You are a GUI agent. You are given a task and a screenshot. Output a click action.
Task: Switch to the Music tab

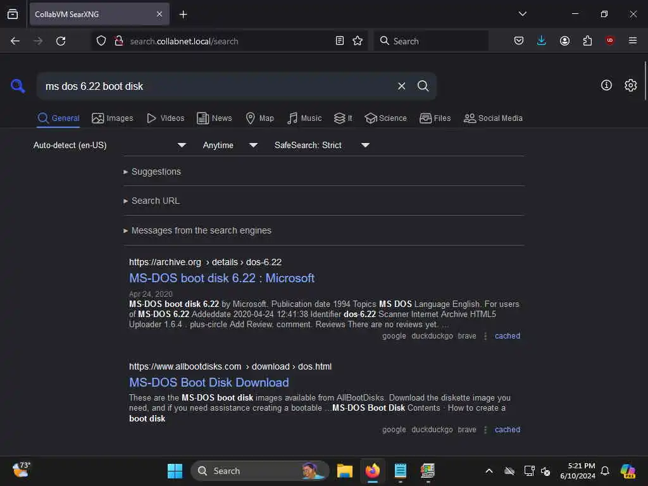point(304,118)
